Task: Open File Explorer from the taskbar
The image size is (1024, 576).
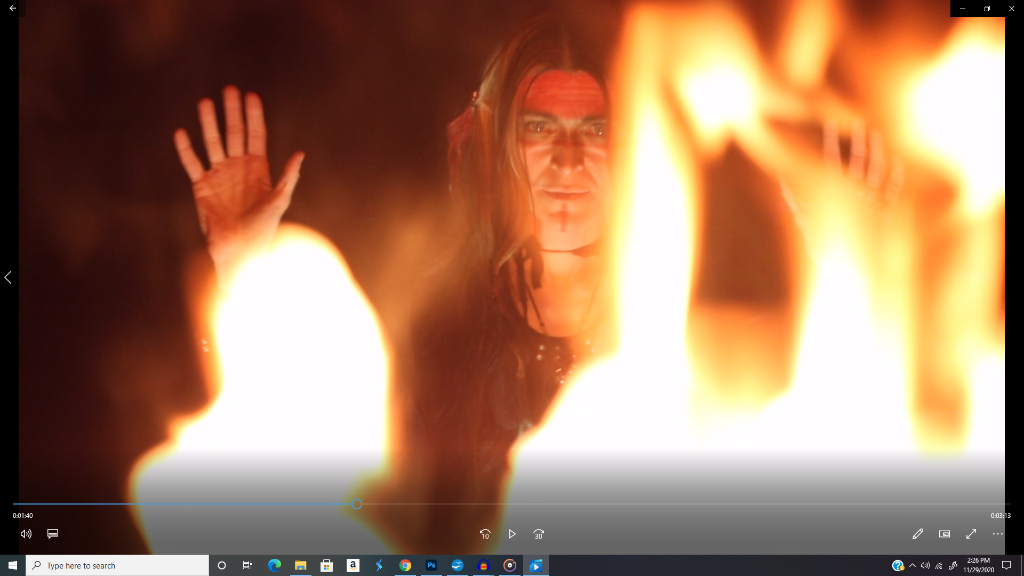Action: point(301,565)
